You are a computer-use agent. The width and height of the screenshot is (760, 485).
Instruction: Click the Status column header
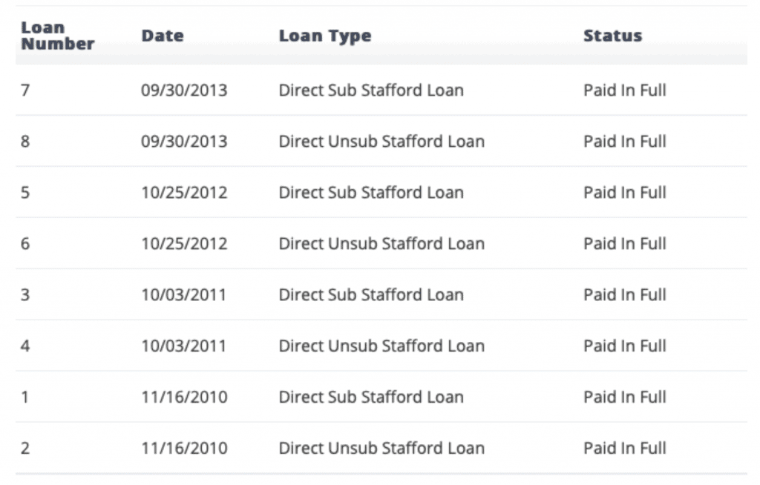point(612,36)
